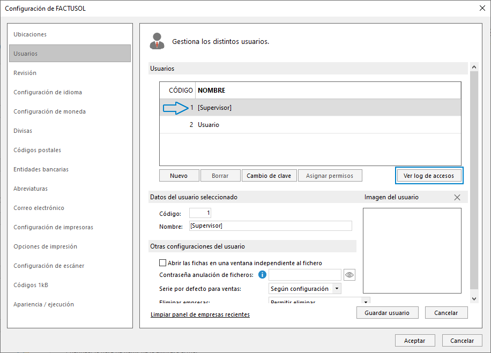The width and height of the screenshot is (491, 353).
Task: Go to the Revisión section
Action: pyautogui.click(x=70, y=73)
